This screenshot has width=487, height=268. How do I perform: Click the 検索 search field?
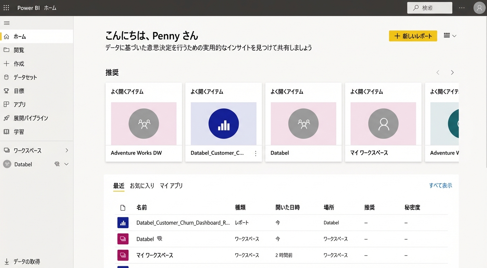click(x=430, y=8)
